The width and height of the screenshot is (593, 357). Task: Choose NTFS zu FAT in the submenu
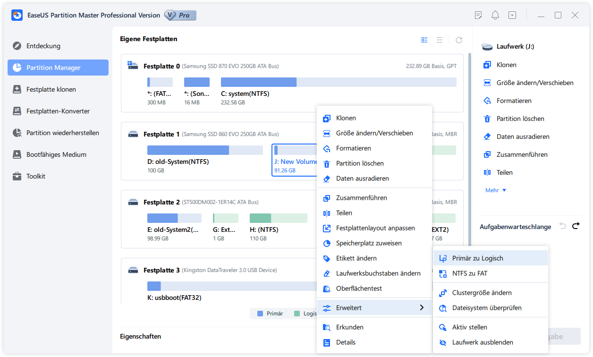pos(491,273)
